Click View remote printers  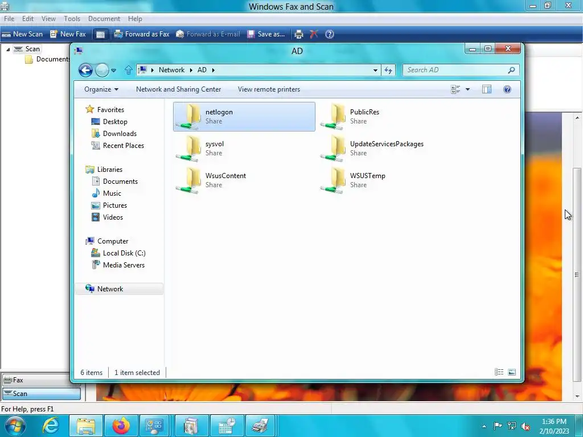tap(269, 89)
